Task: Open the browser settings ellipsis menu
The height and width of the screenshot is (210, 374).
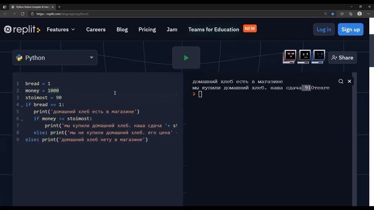Action: (x=369, y=14)
